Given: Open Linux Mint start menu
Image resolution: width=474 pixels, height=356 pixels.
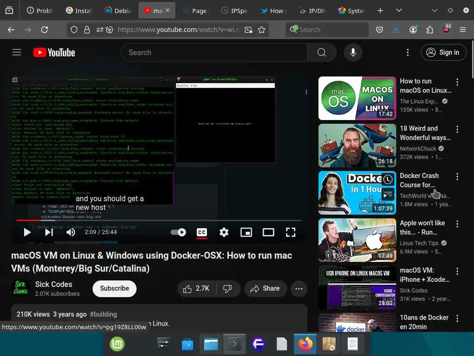Looking at the screenshot, I should tap(117, 344).
